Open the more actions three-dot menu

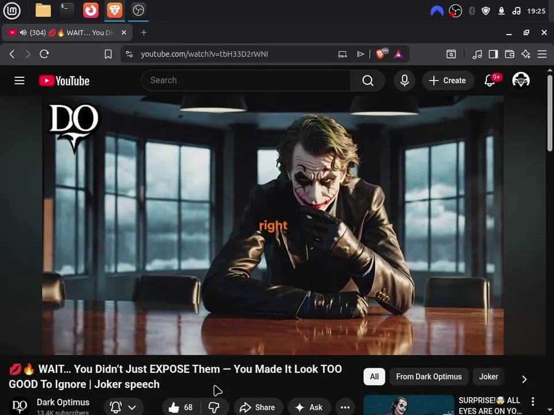click(x=345, y=408)
